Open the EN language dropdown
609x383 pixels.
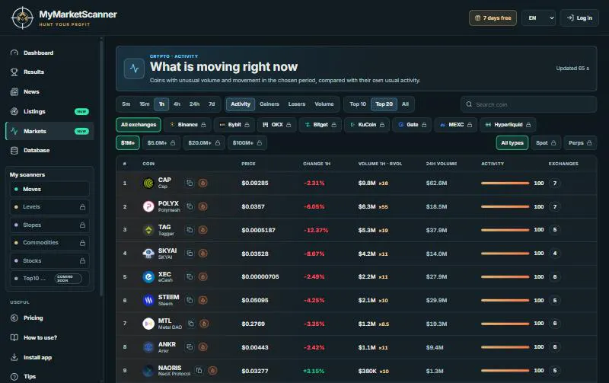coord(539,18)
